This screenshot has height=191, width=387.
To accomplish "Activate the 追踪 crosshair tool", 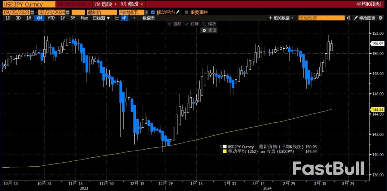I will pyautogui.click(x=175, y=24).
